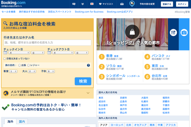Click rank 5 badge for 東京

pyautogui.click(x=147, y=67)
